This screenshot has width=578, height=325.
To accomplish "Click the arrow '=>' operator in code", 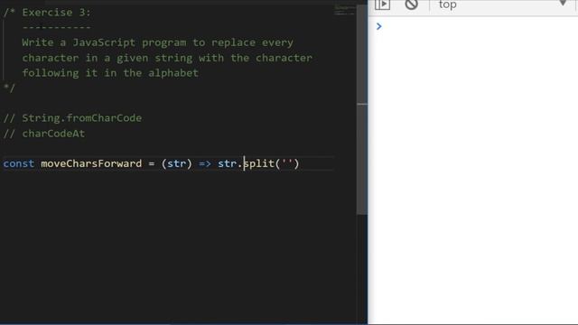I will pos(205,163).
